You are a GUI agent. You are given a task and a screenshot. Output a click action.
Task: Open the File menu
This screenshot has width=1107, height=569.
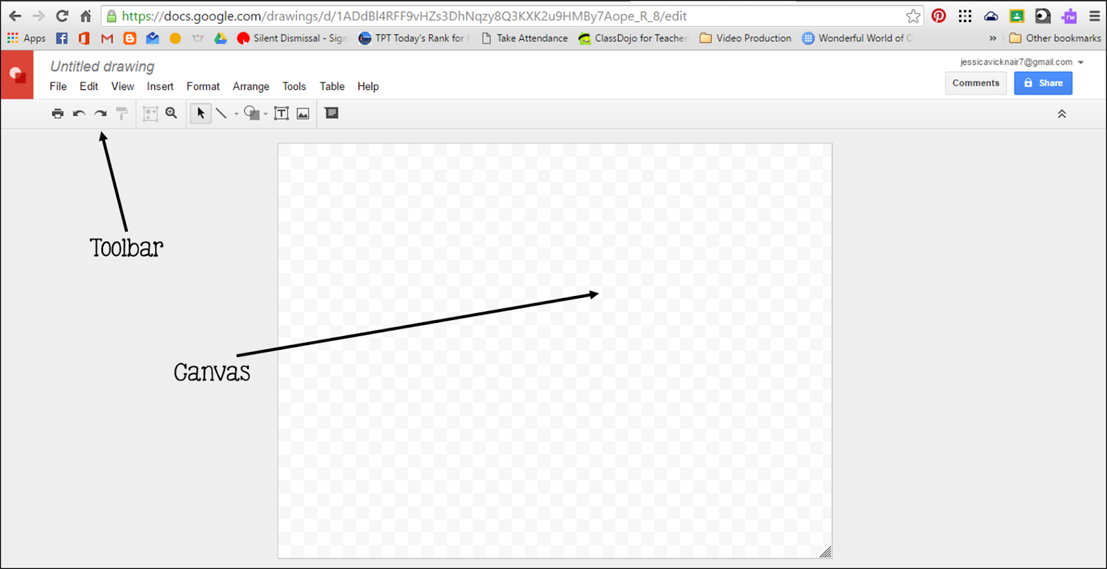[x=58, y=86]
